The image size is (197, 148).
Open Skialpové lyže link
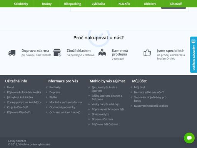100,114
